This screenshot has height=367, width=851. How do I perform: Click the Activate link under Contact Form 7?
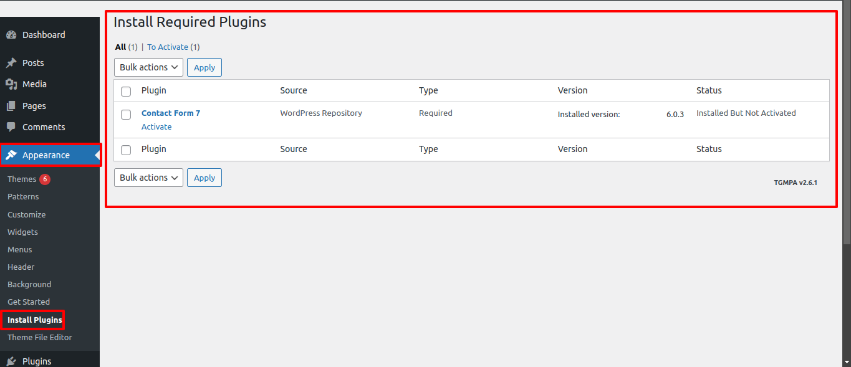[156, 127]
